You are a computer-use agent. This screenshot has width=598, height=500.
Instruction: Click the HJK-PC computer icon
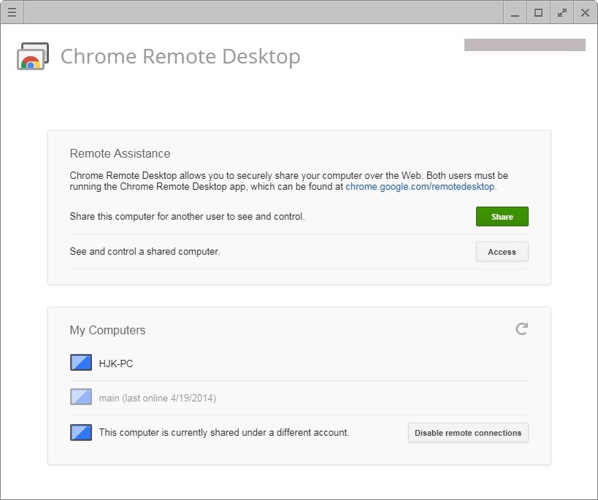81,363
